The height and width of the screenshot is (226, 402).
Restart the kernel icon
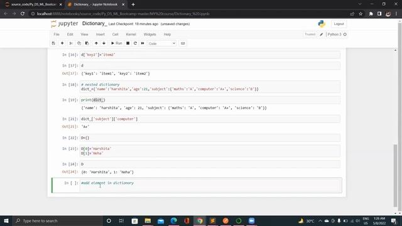pos(135,43)
